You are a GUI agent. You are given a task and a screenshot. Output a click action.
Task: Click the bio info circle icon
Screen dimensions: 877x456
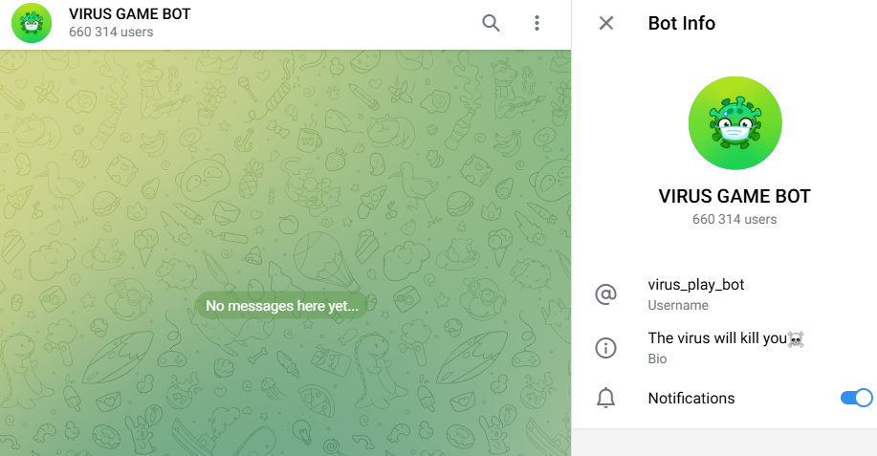tap(605, 348)
